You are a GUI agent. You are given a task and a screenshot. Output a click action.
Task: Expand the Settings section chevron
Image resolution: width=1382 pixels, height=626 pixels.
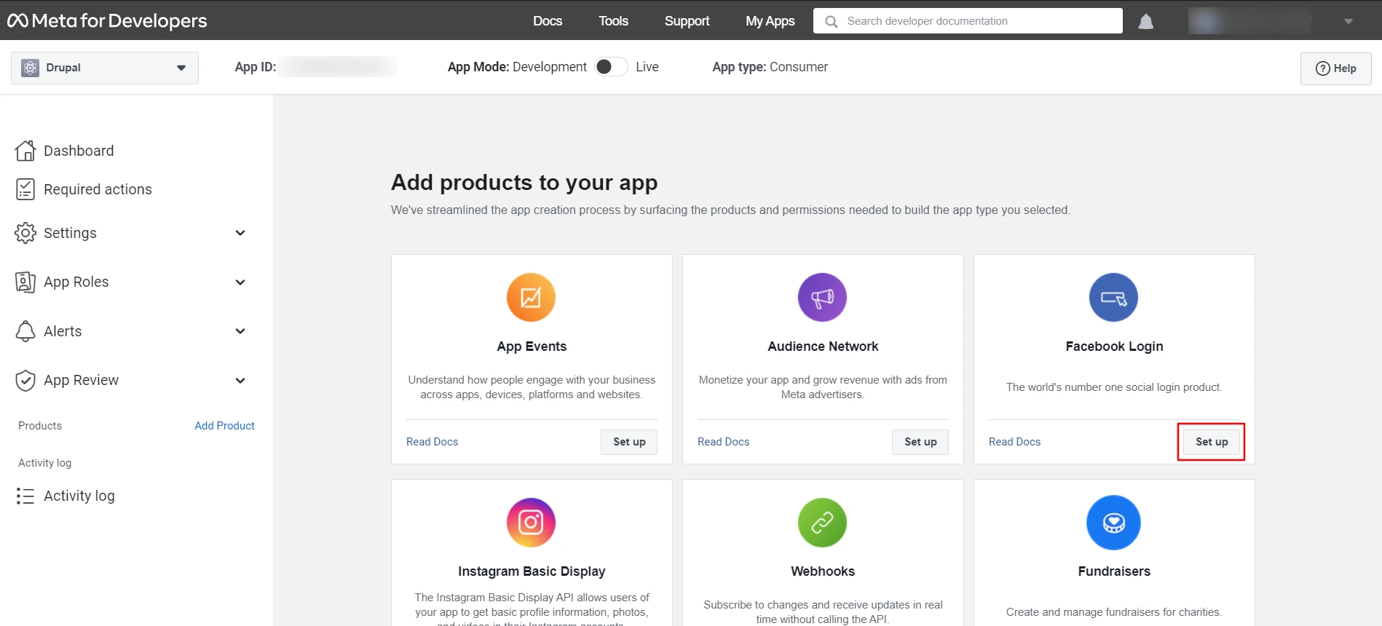click(x=240, y=233)
